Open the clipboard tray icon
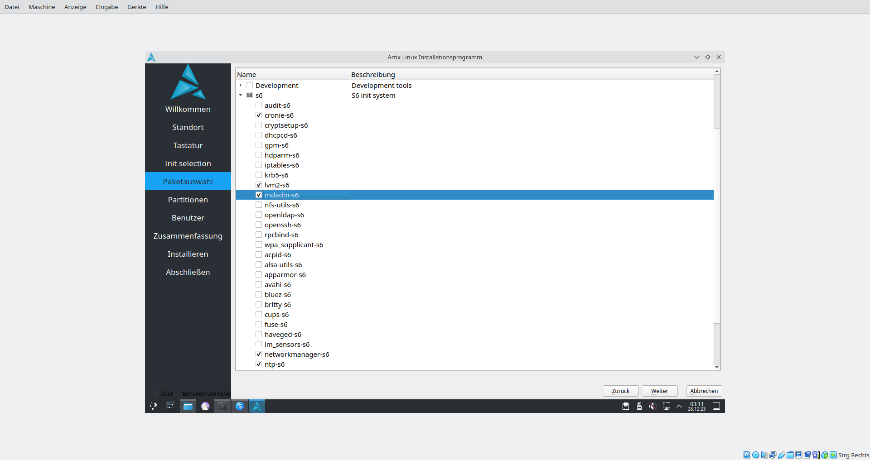 point(626,406)
